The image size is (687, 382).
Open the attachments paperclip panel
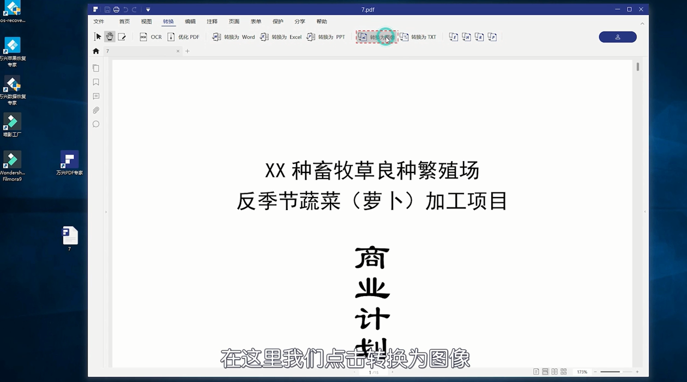(96, 110)
